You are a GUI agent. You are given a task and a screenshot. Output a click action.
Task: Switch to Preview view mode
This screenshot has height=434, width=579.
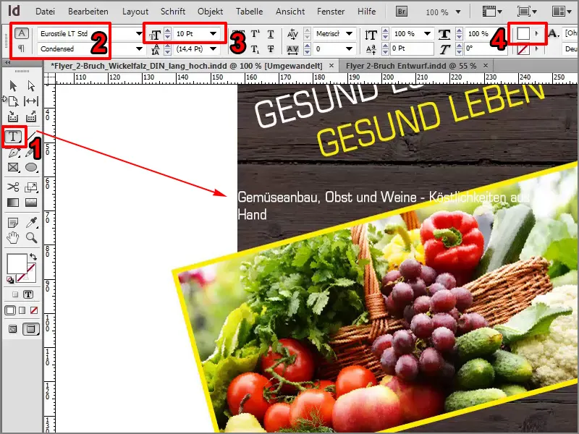click(31, 329)
